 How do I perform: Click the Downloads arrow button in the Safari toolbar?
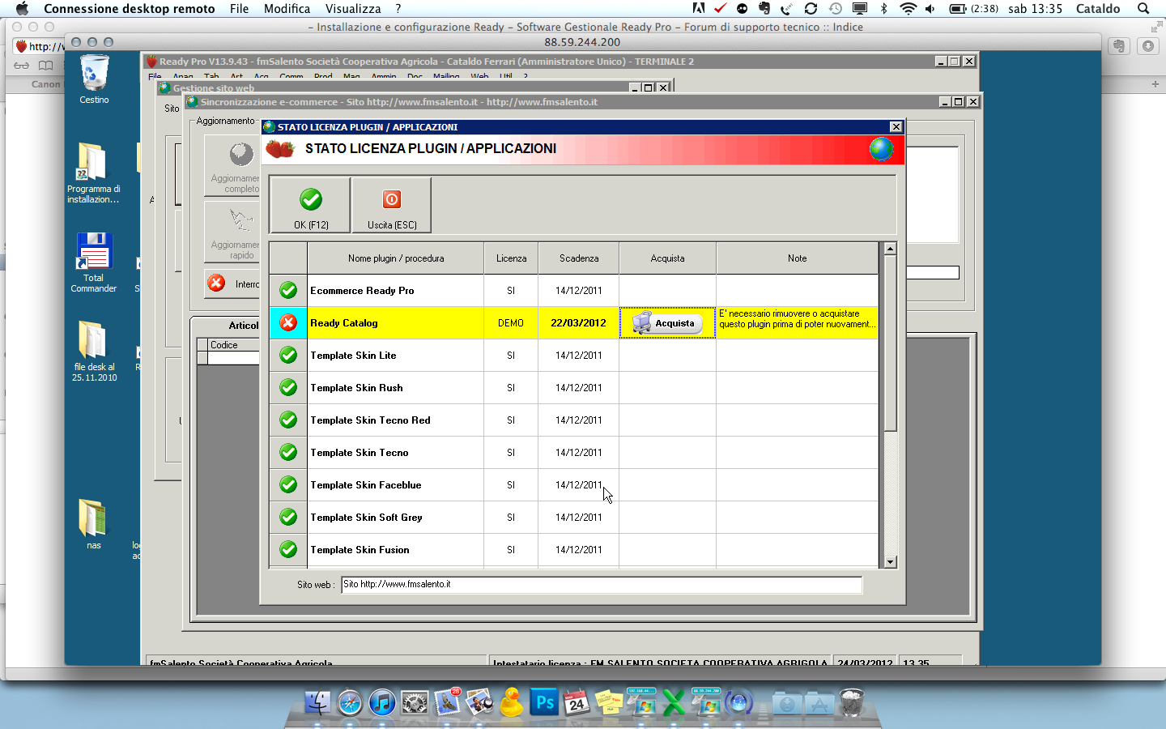tap(1148, 46)
